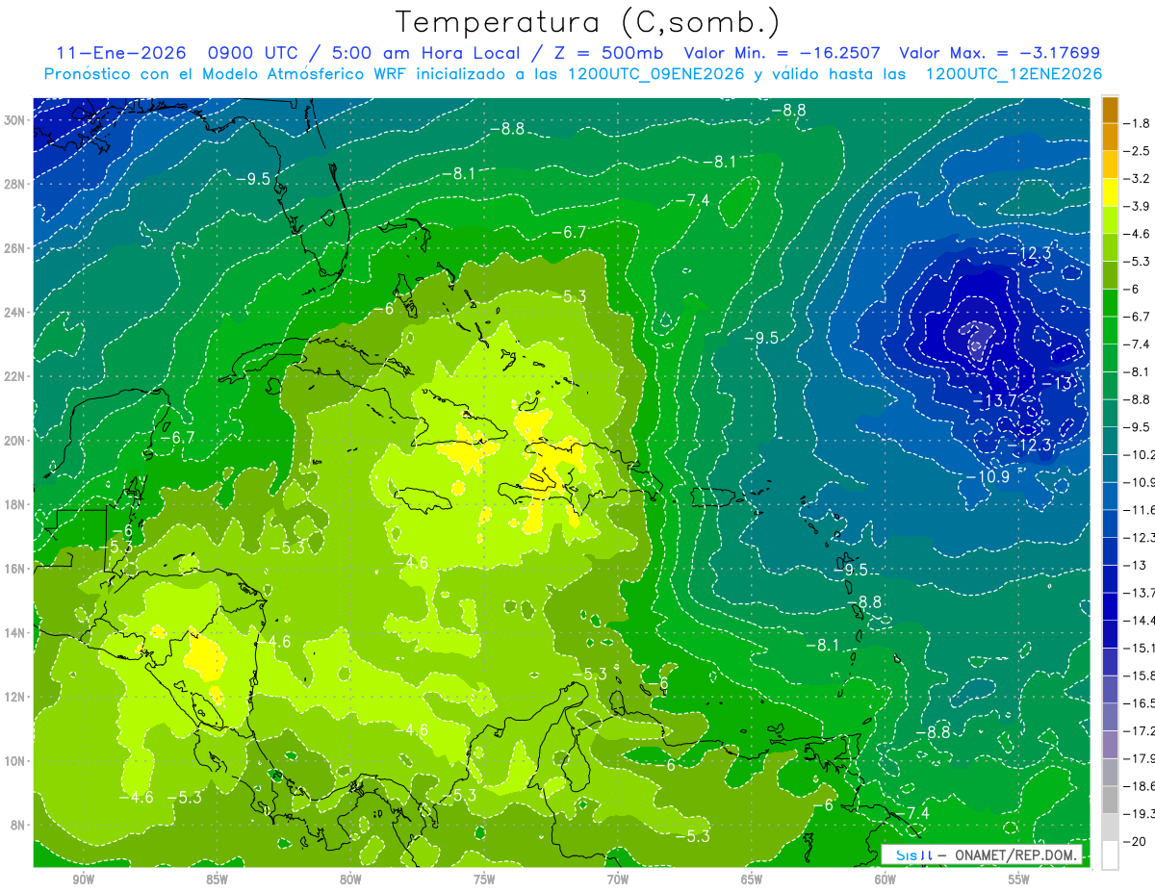Click the -14.4 colorbar label
This screenshot has height=892, width=1155.
click(x=1140, y=620)
